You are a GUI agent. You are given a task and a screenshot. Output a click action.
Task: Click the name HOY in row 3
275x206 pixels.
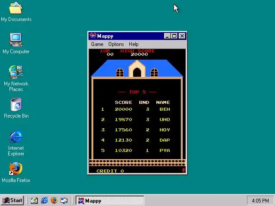[x=165, y=130]
